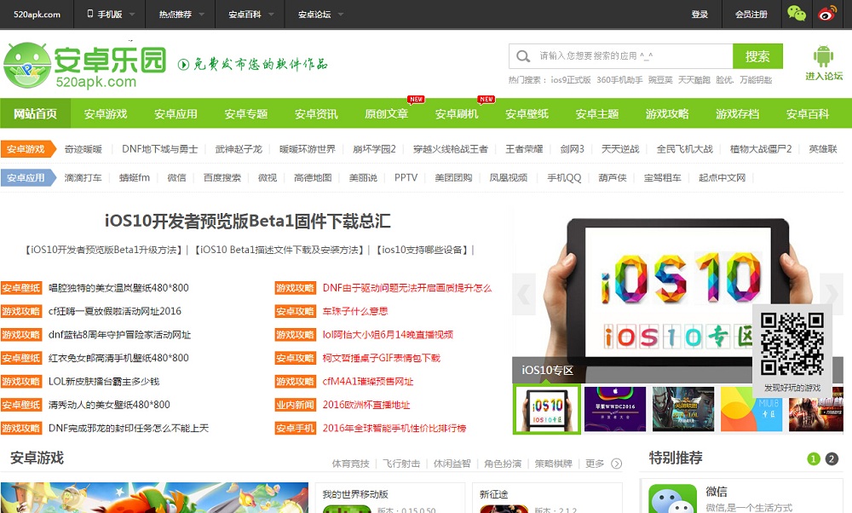This screenshot has height=513, width=852.
Task: Click the 520apk.com text in top bar
Action: (x=37, y=14)
